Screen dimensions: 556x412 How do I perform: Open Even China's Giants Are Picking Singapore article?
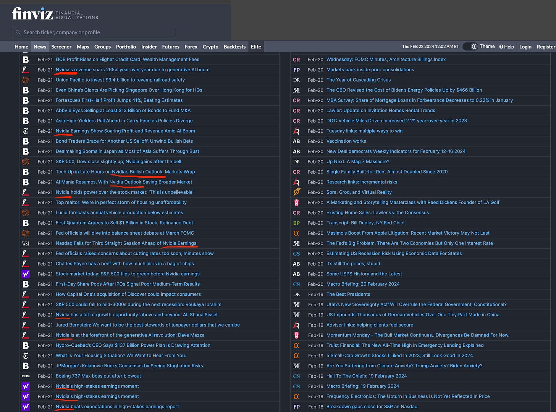pos(129,90)
